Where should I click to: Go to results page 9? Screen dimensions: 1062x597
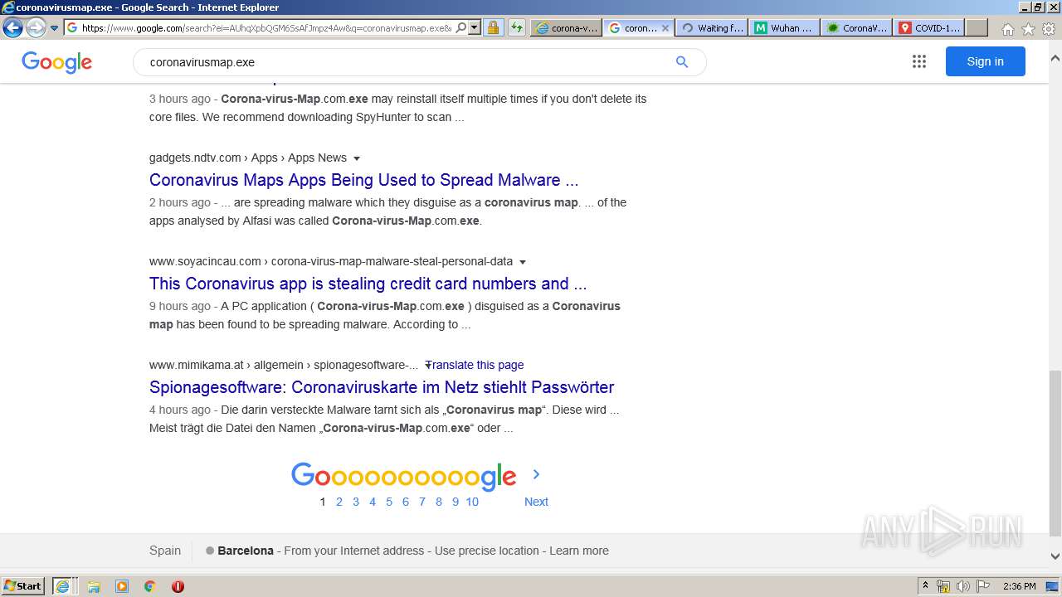pos(455,502)
